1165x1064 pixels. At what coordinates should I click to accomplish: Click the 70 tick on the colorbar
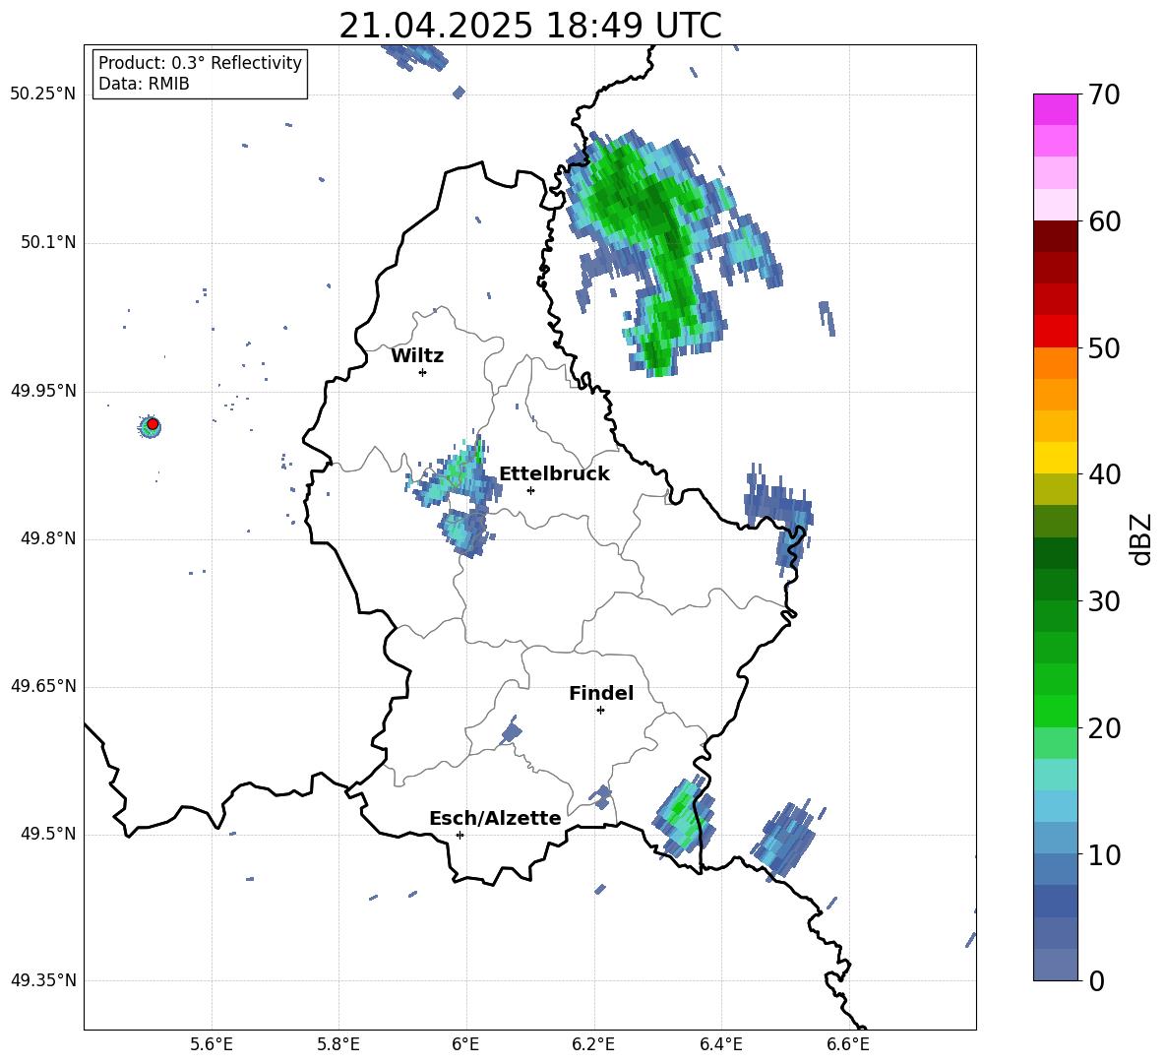(x=1104, y=94)
